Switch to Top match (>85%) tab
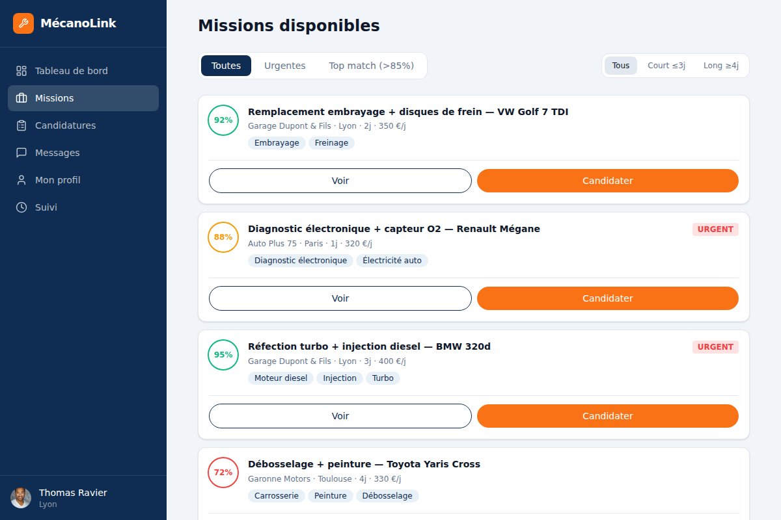 click(371, 66)
